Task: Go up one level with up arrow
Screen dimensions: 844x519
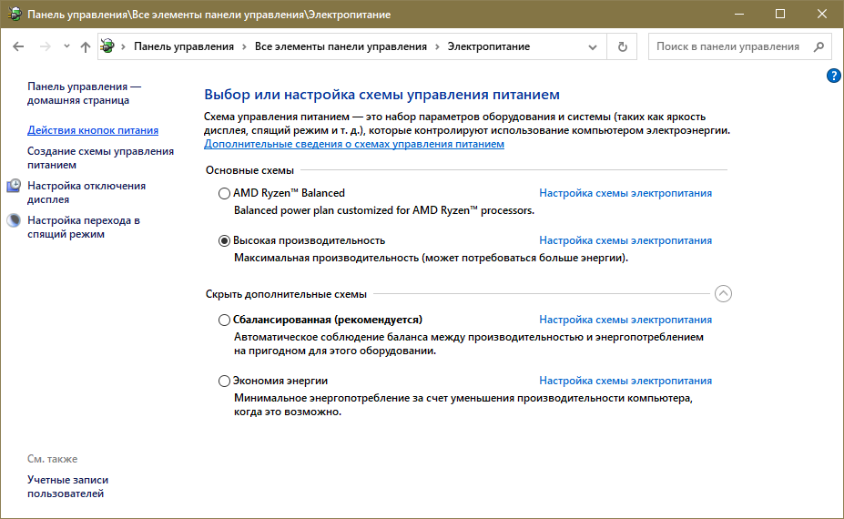Action: [x=85, y=46]
